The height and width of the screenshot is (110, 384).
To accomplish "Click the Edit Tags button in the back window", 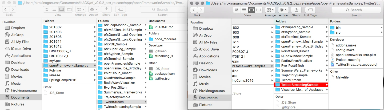I will coord(120,9).
